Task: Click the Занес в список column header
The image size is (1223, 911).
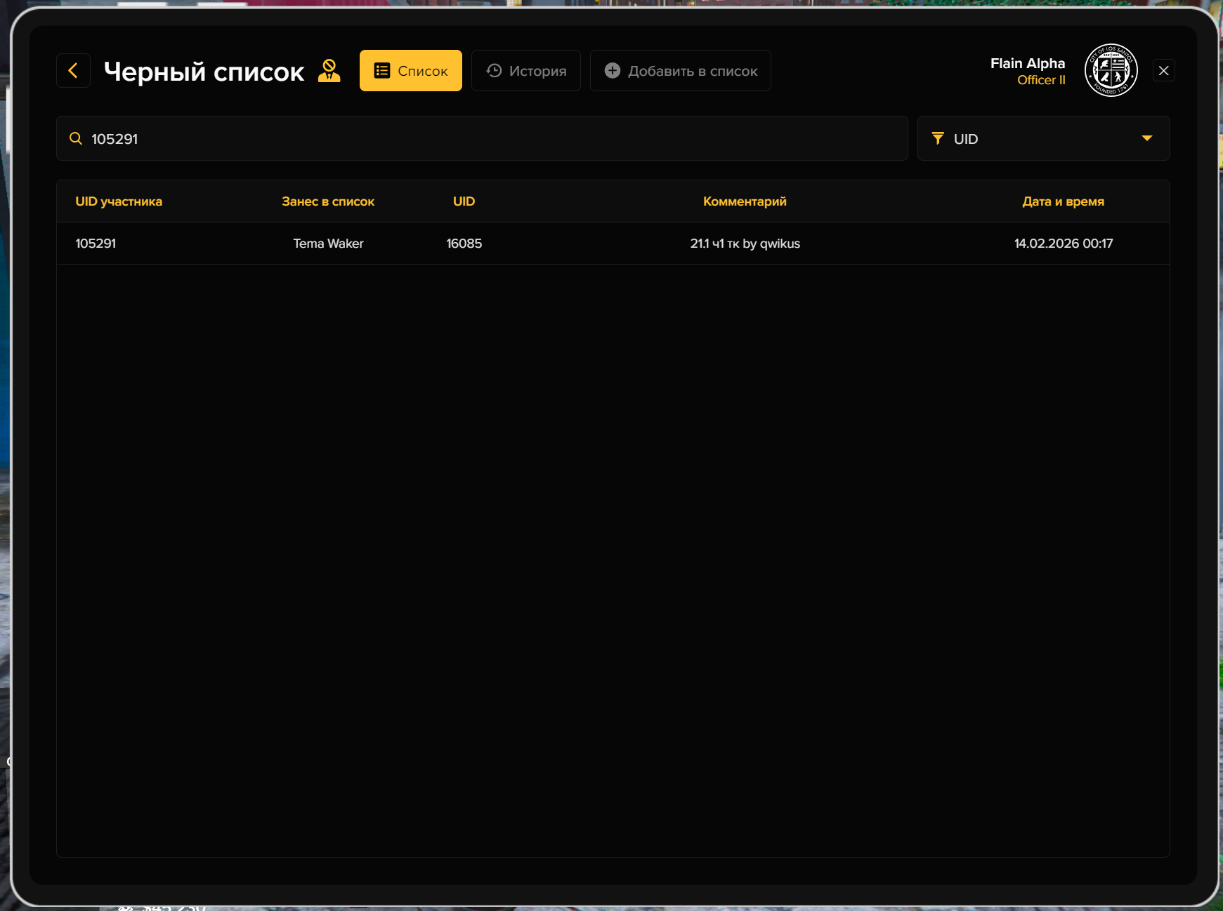Action: (x=328, y=201)
